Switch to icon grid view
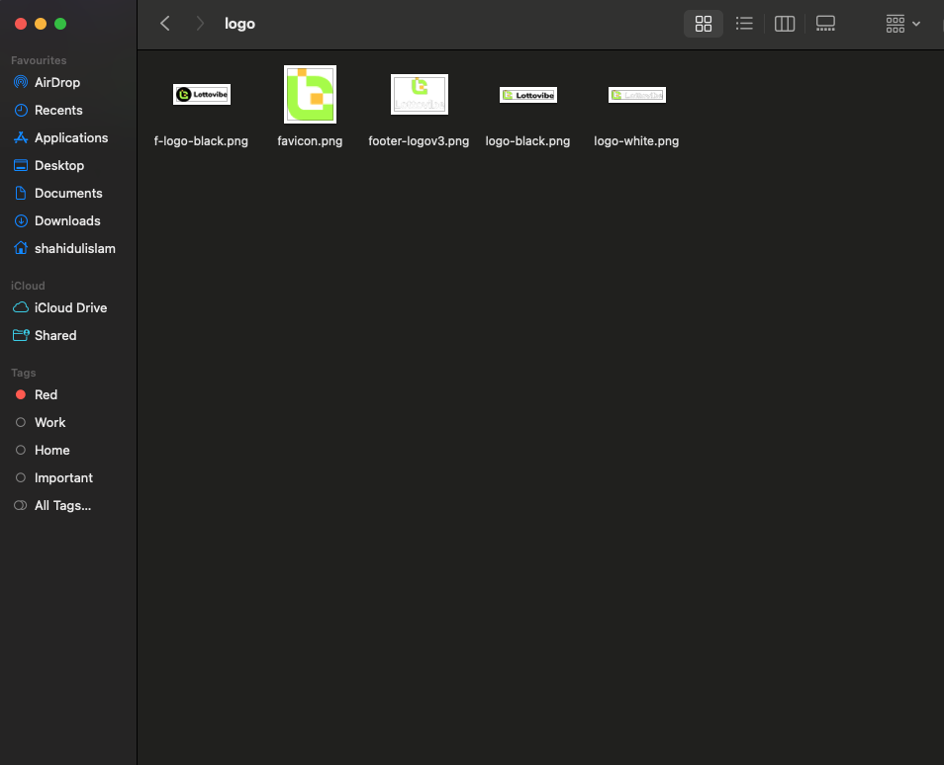944x765 pixels. [704, 24]
